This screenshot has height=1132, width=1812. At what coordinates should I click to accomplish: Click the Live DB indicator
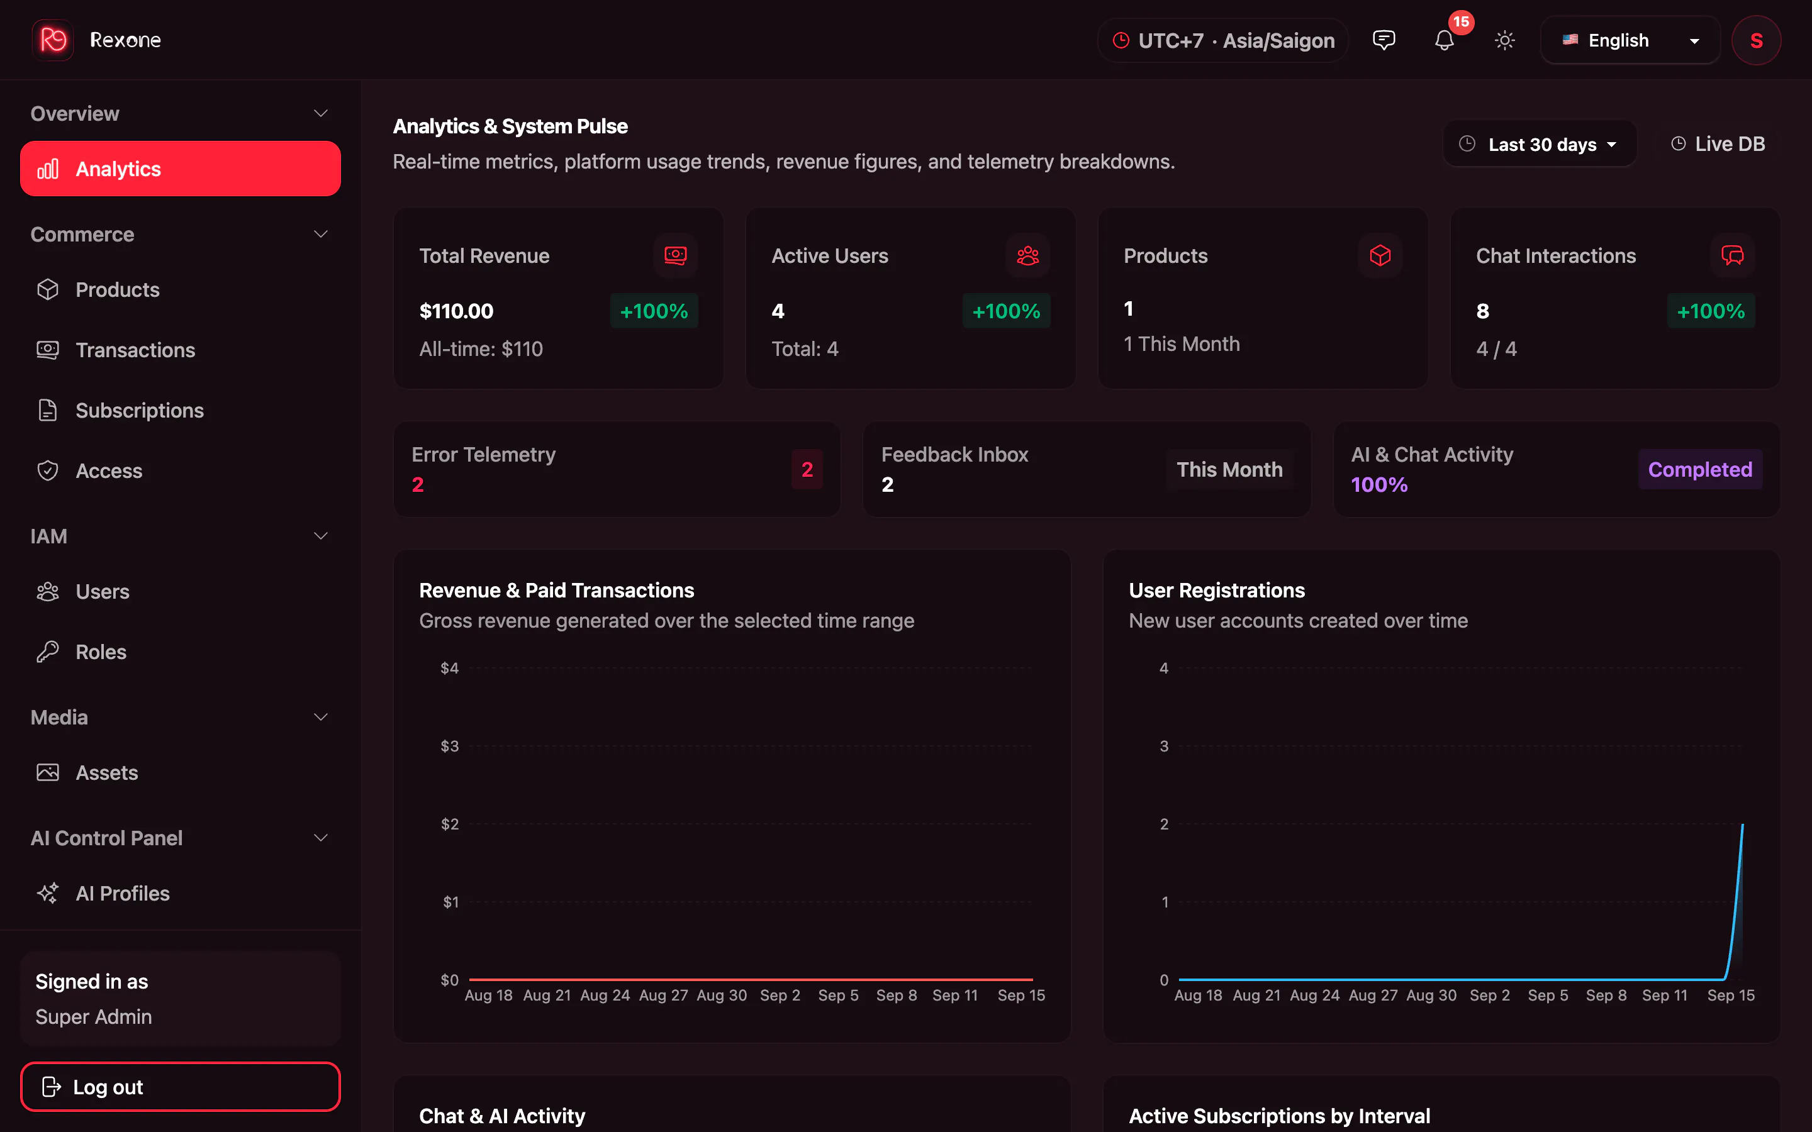point(1718,144)
